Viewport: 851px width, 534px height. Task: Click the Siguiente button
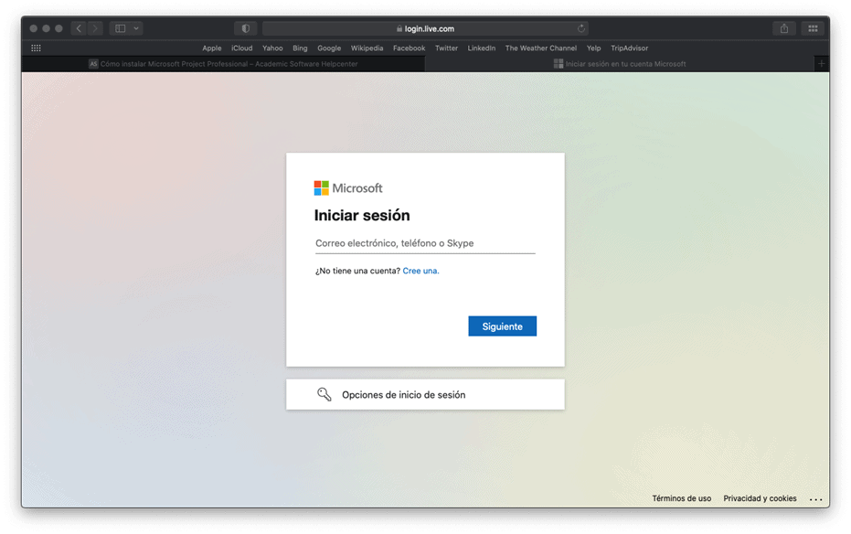click(x=502, y=326)
